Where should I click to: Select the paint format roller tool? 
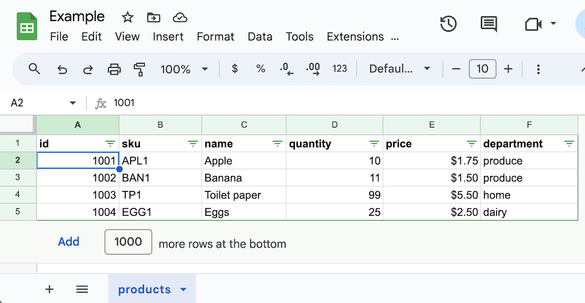pyautogui.click(x=139, y=69)
